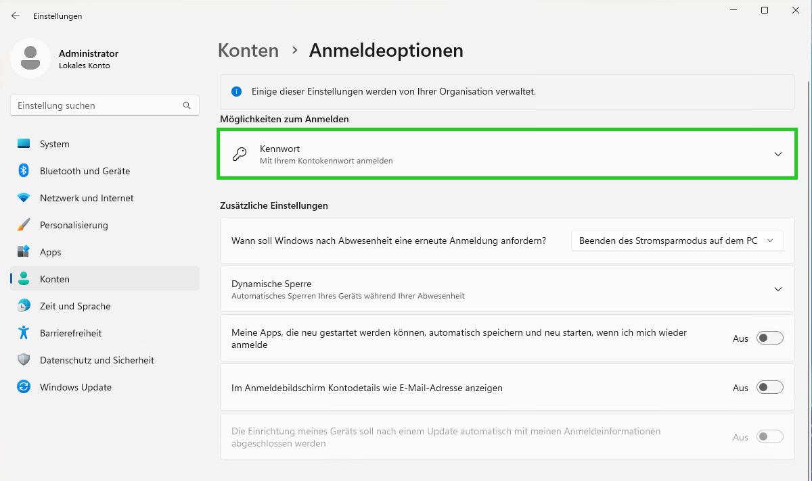Open the System settings section
812x481 pixels.
pos(54,144)
